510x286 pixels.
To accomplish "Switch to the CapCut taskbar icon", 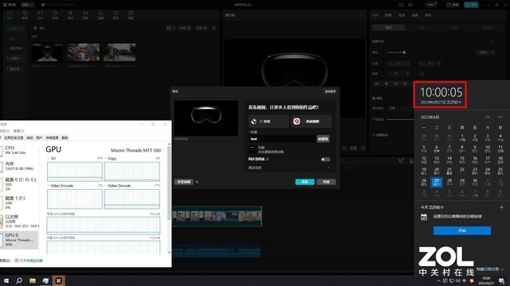I will click(59, 280).
